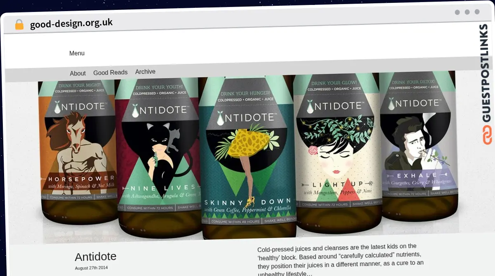
Task: Go to Good Reads section
Action: tap(110, 73)
